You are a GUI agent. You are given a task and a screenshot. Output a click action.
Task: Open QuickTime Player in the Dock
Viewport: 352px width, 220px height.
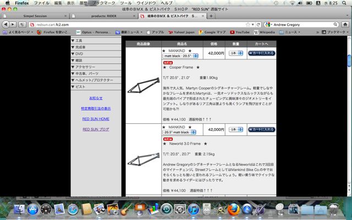coord(247,210)
